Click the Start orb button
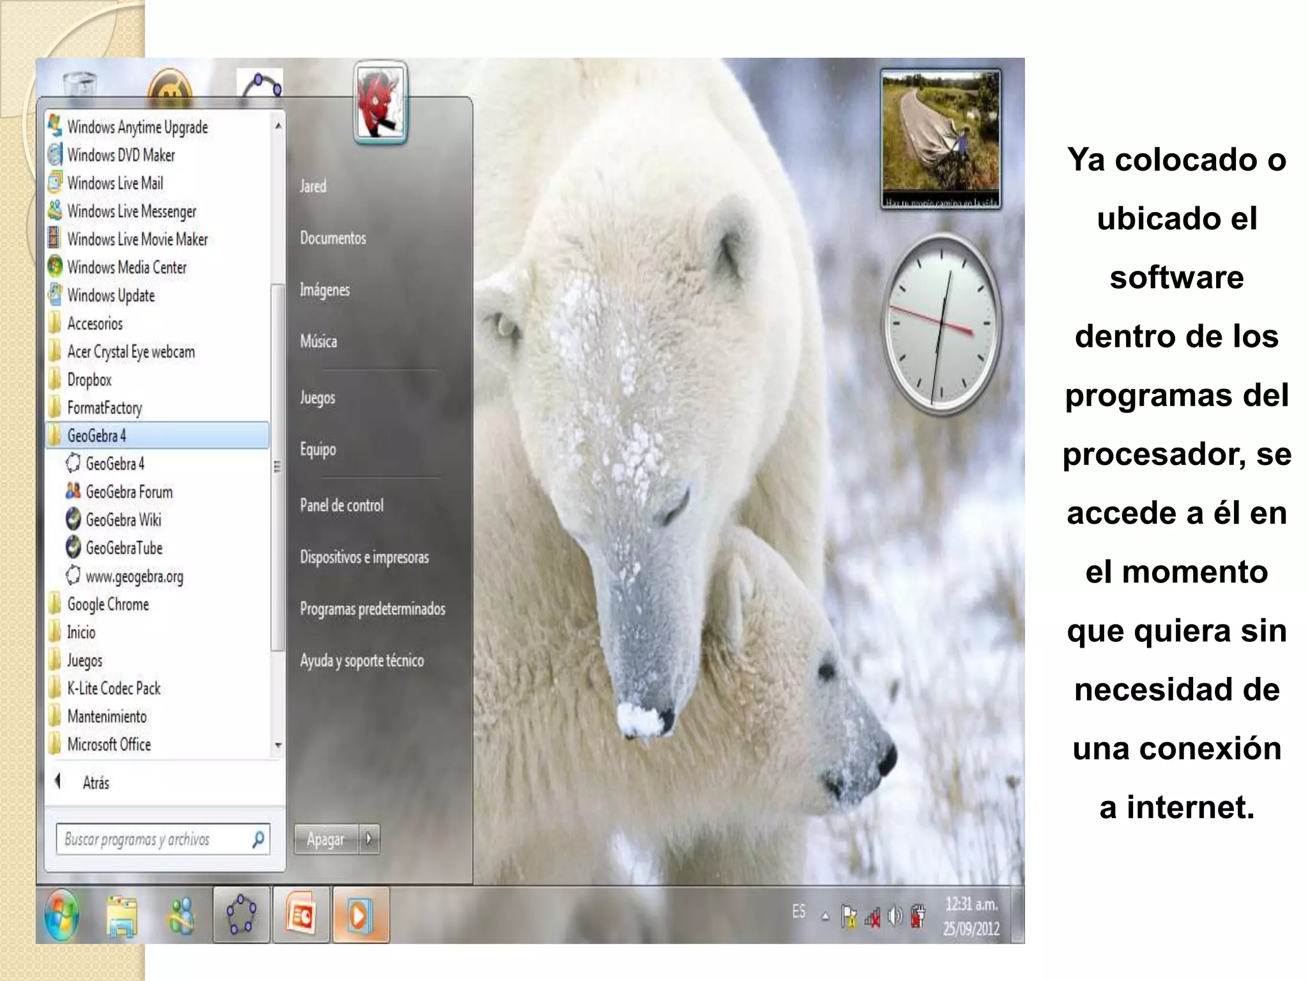This screenshot has width=1308, height=981. pos(62,915)
